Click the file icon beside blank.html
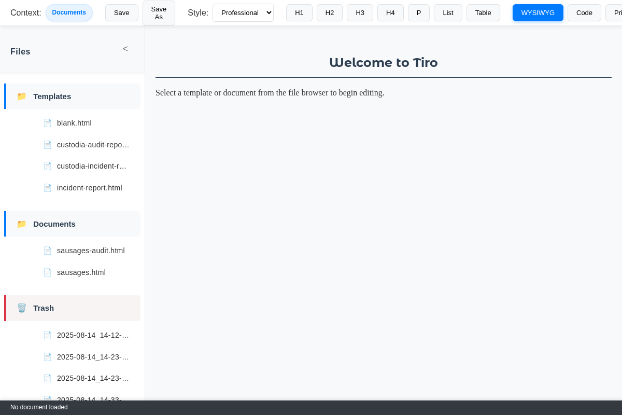 click(x=48, y=123)
